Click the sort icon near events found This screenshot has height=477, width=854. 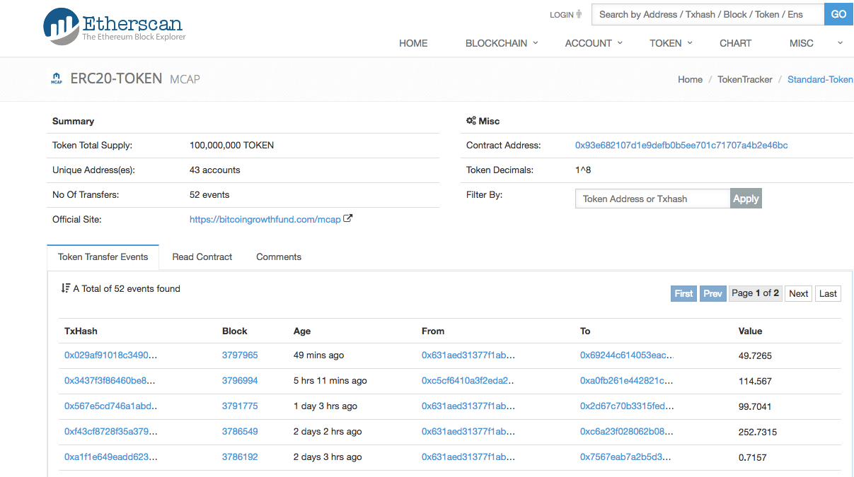pyautogui.click(x=66, y=288)
